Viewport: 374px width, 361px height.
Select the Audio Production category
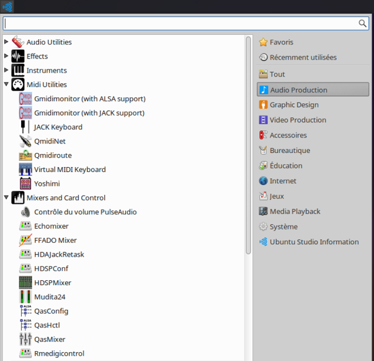[x=313, y=89]
